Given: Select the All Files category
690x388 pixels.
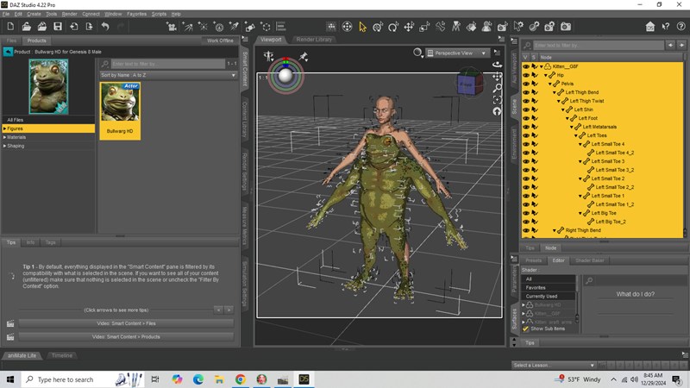Looking at the screenshot, I should [x=47, y=120].
